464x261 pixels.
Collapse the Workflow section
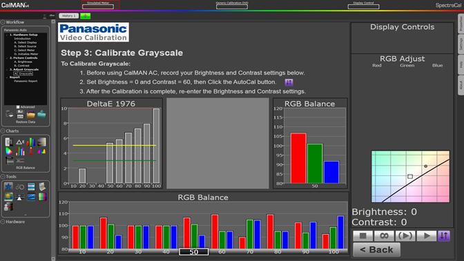coord(3,22)
